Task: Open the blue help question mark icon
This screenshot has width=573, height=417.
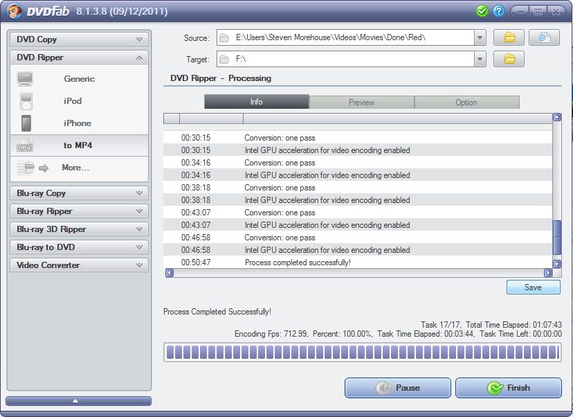Action: 498,11
